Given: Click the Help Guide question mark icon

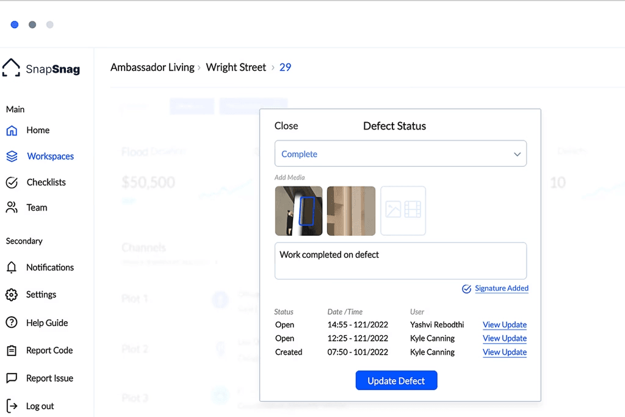Looking at the screenshot, I should coord(12,323).
